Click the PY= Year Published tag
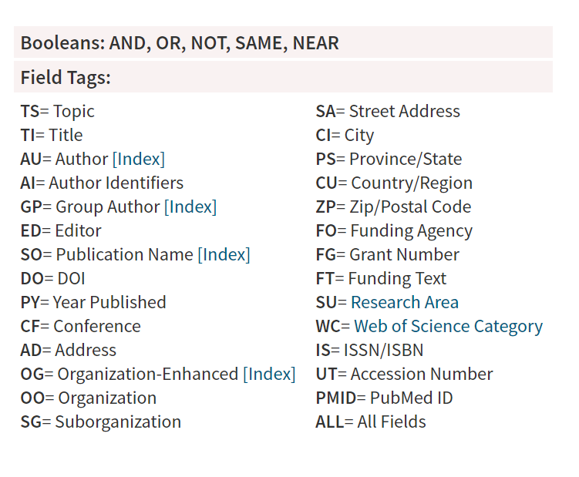This screenshot has width=579, height=477. pyautogui.click(x=93, y=302)
